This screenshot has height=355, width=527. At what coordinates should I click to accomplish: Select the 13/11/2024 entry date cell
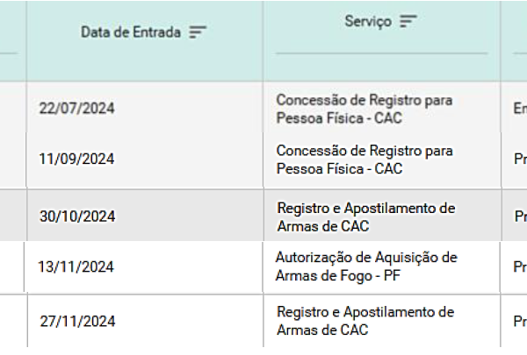pos(76,266)
